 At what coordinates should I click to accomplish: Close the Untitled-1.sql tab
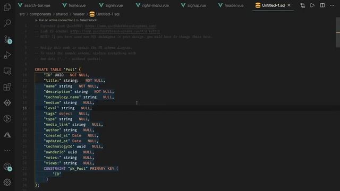coord(289,5)
